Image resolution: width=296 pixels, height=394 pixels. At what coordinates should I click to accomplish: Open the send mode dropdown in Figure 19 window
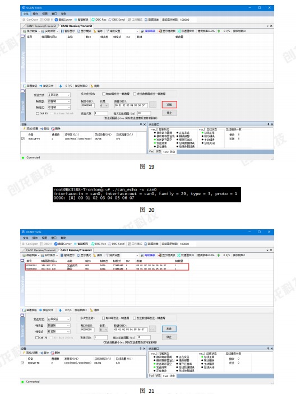pyautogui.click(x=59, y=95)
